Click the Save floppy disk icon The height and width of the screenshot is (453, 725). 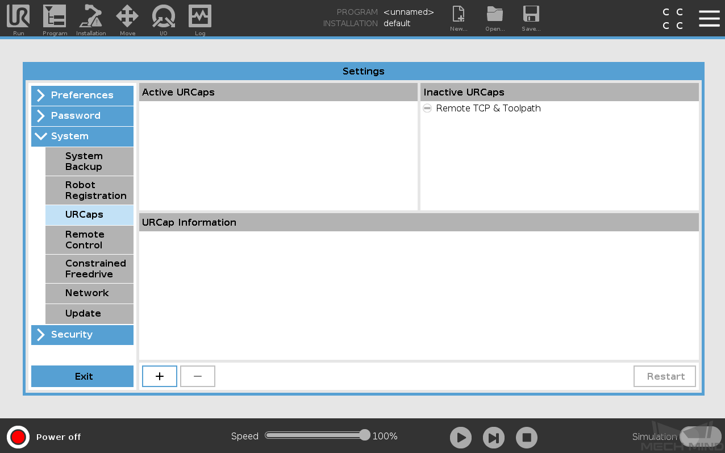[531, 14]
